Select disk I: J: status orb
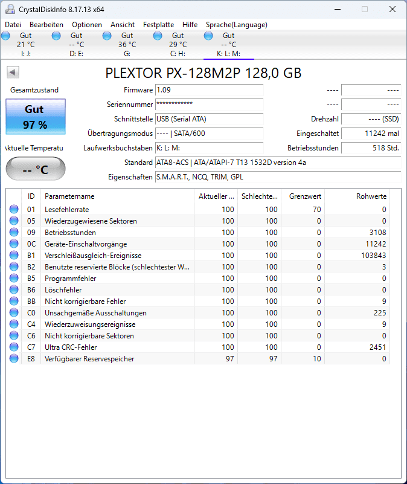 [5, 36]
